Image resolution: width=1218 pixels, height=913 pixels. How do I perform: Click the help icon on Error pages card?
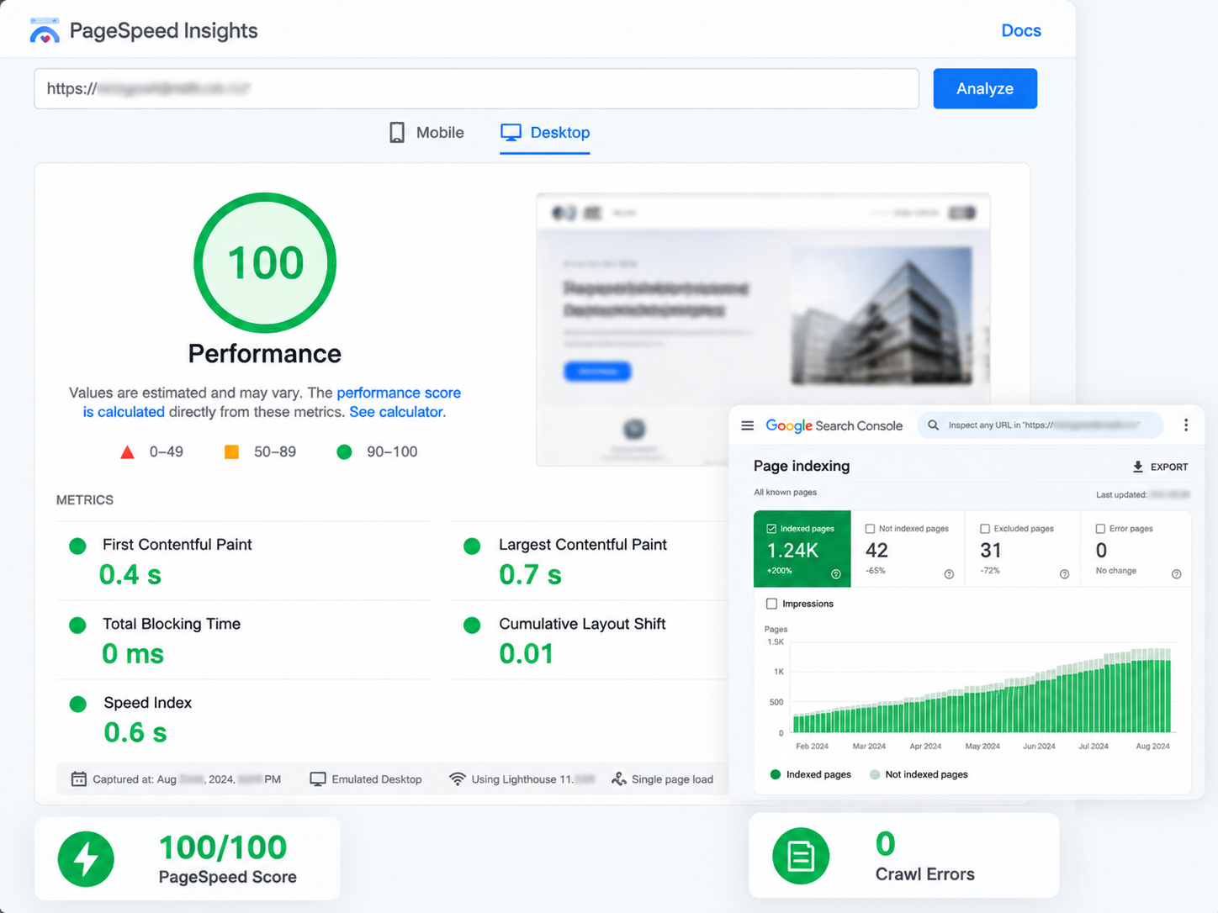click(1177, 574)
